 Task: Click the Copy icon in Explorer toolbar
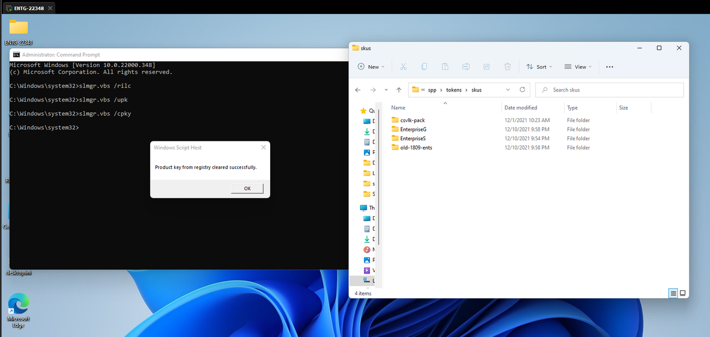[x=424, y=67]
